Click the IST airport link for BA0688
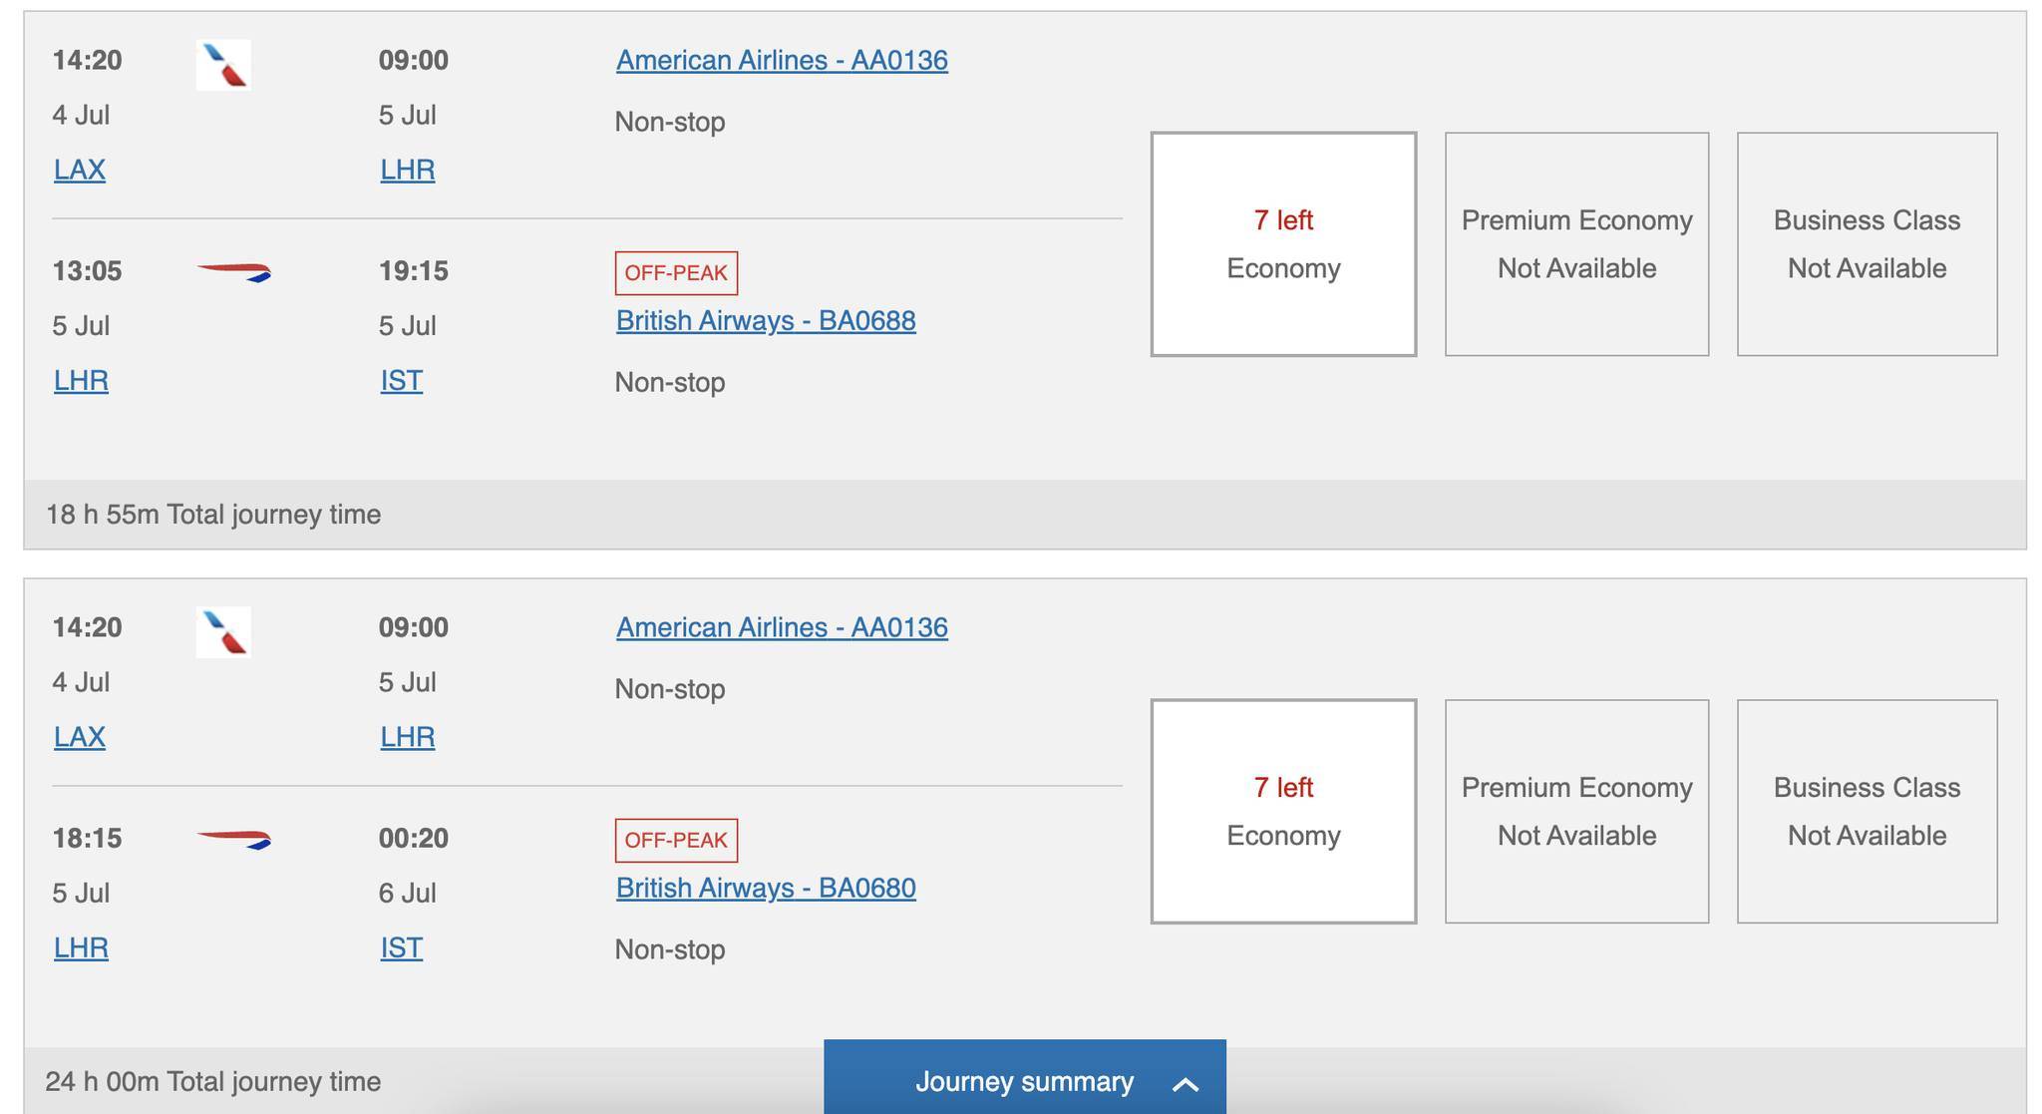Viewport: 2042px width, 1114px height. 401,381
